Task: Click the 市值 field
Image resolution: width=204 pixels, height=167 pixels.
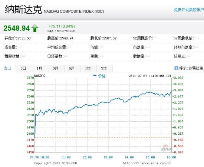Action: [x=97, y=47]
